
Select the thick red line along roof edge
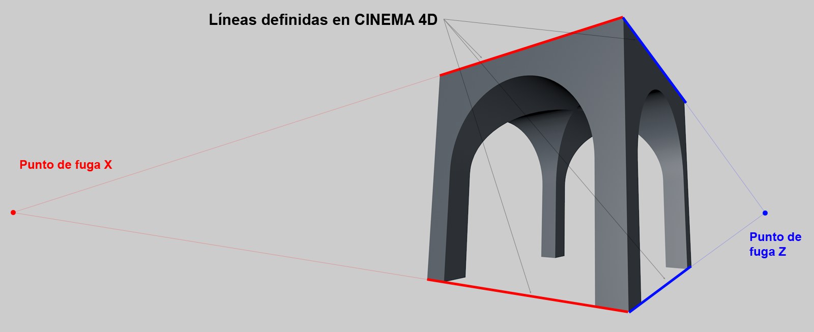pyautogui.click(x=531, y=46)
